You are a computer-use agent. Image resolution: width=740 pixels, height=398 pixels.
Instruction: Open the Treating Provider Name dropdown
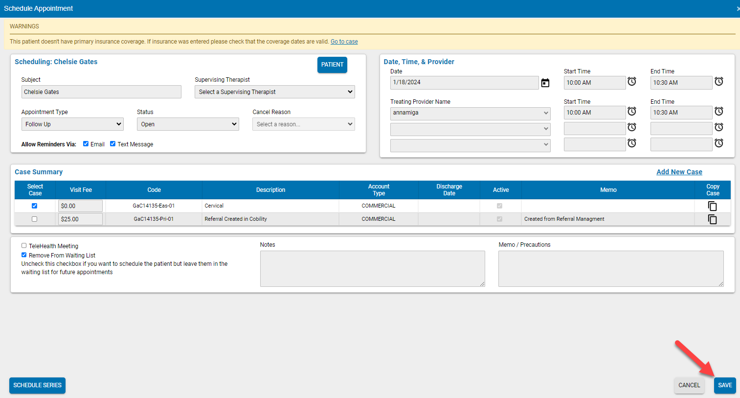pos(470,113)
